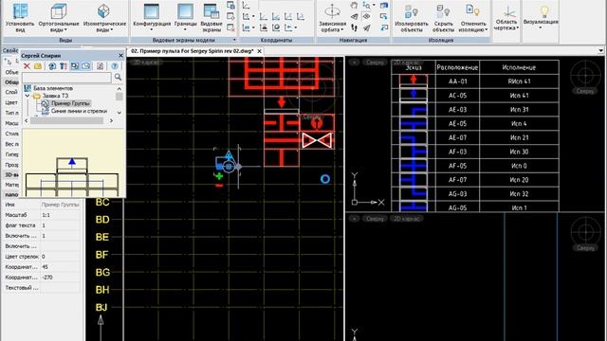Click the Зависимая орбита orbit icon

(332, 11)
